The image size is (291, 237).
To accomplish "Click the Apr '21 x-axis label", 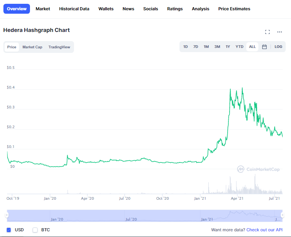I will (237, 198).
